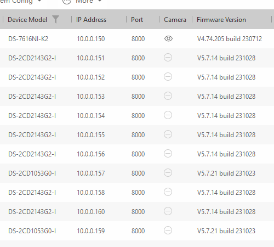
Task: Select firmware V5.7.14 row for 10.0.0.158
Action: pyautogui.click(x=137, y=192)
